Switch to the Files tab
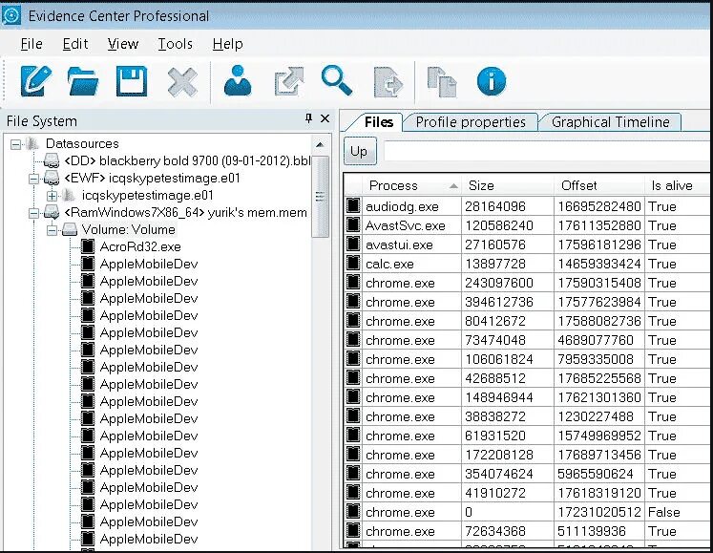The image size is (713, 553). pyautogui.click(x=378, y=122)
